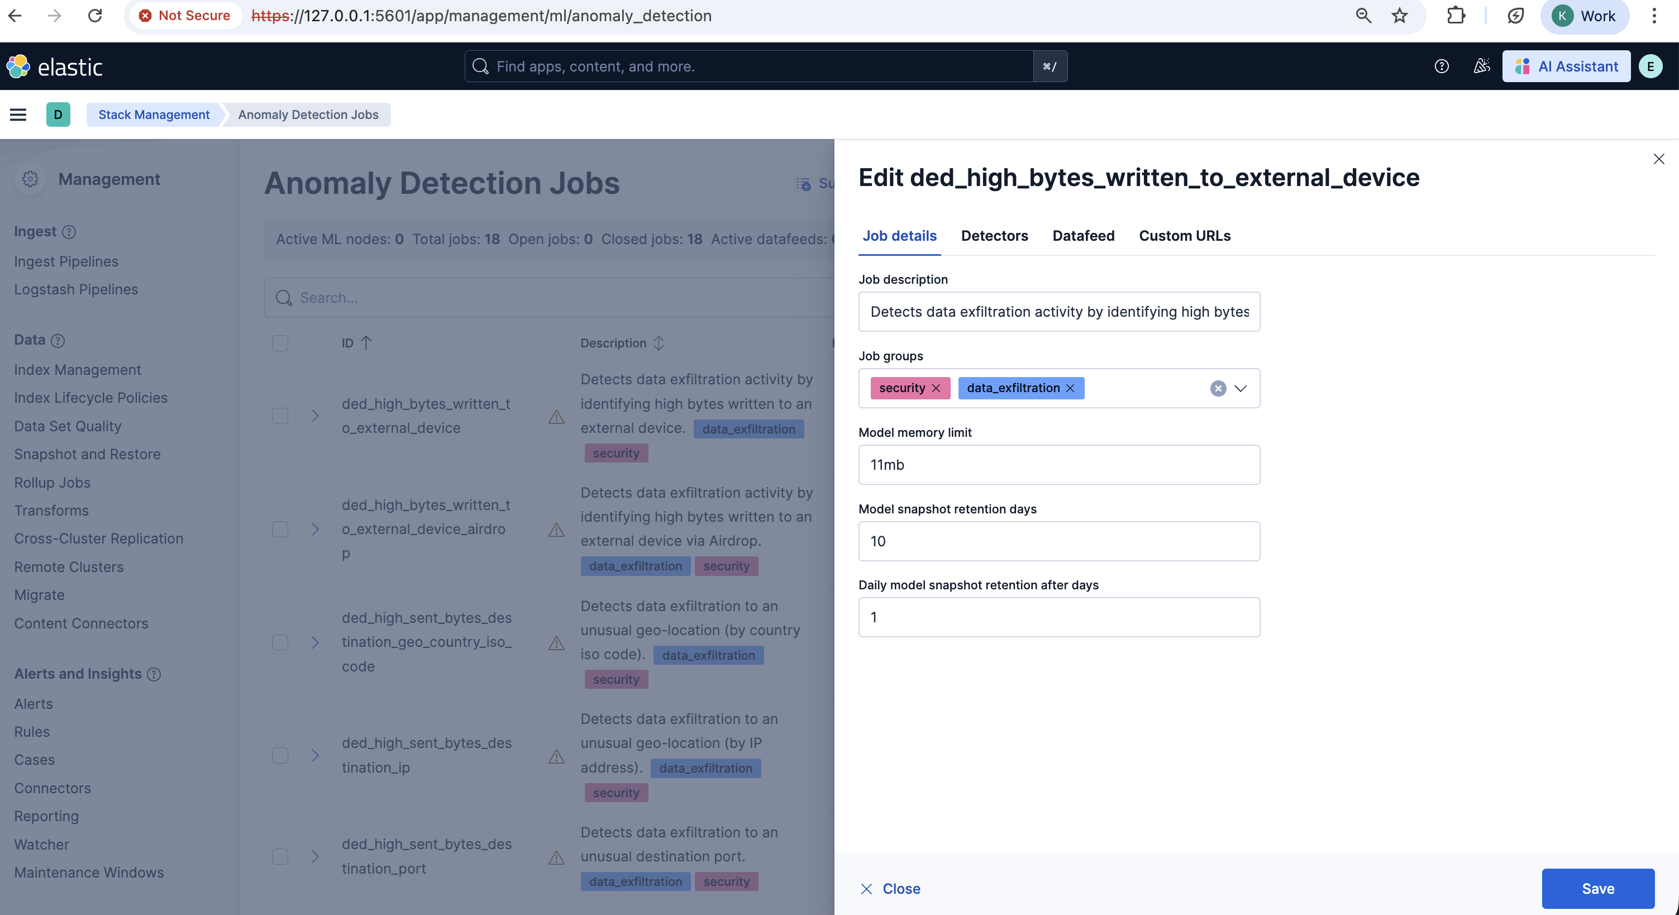Screen dimensions: 1679x915
Task: Expand the ded_high_bytes_written_to_external_device_airdrop row
Action: click(x=316, y=529)
